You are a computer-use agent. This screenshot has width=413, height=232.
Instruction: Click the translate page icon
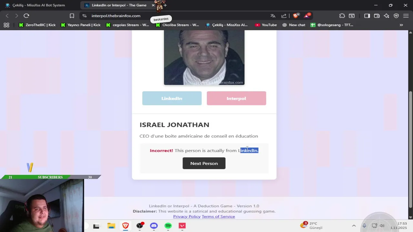click(273, 16)
